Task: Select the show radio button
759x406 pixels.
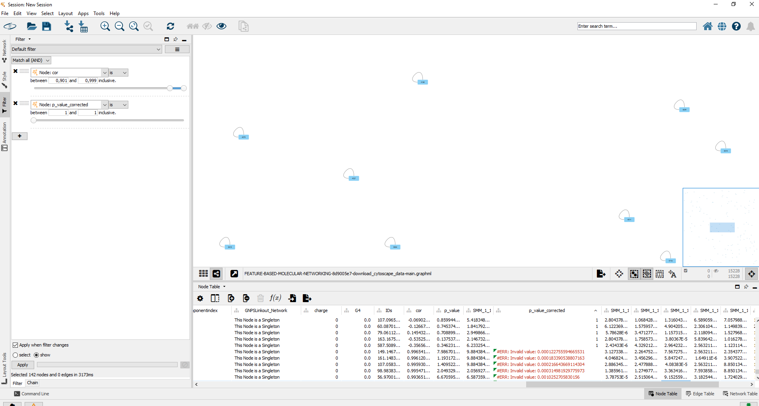Action: 35,355
